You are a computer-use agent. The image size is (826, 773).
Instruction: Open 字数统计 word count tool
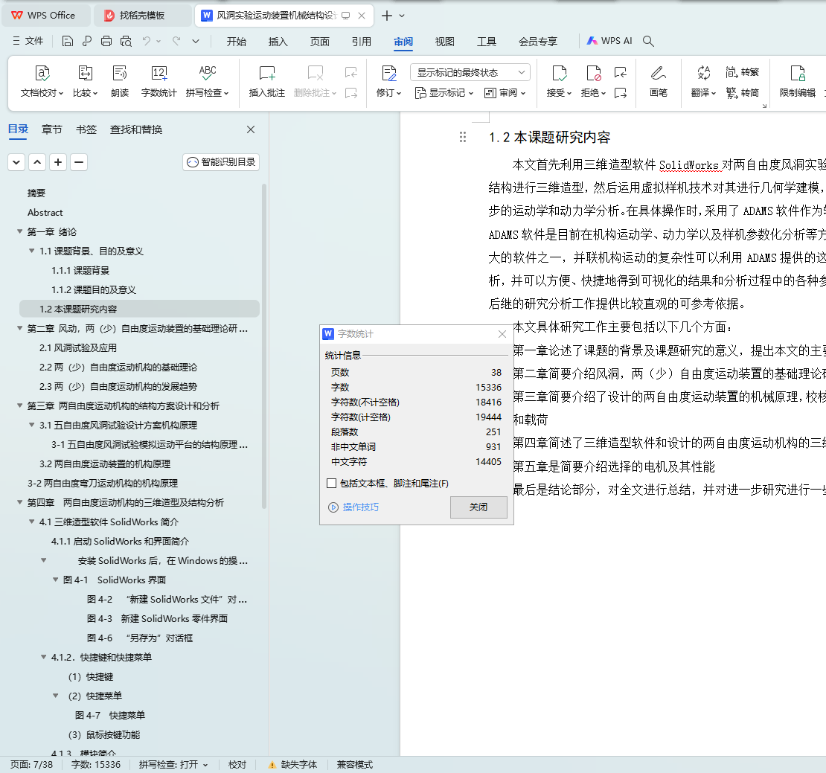[159, 82]
